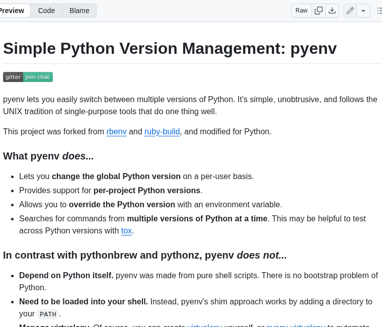Open the ruby-build link
Screen dimensions: 382x327
[x=162, y=131]
